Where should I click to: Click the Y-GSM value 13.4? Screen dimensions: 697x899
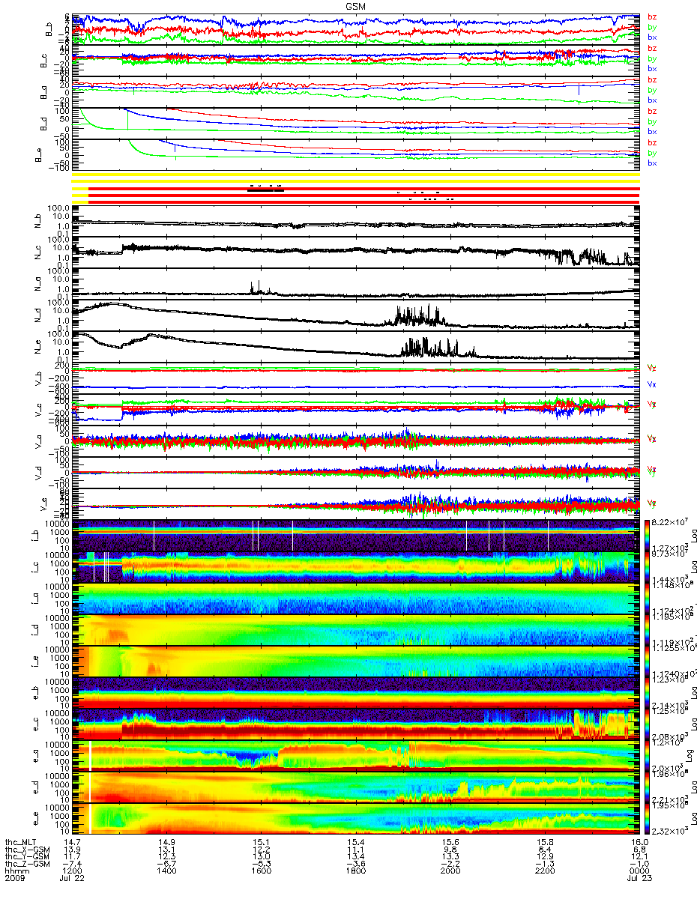[355, 856]
